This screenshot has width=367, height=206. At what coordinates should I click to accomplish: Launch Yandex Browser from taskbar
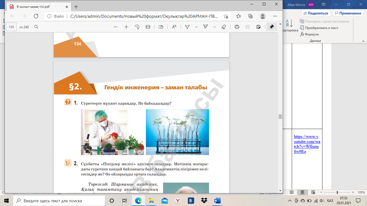tap(178, 201)
